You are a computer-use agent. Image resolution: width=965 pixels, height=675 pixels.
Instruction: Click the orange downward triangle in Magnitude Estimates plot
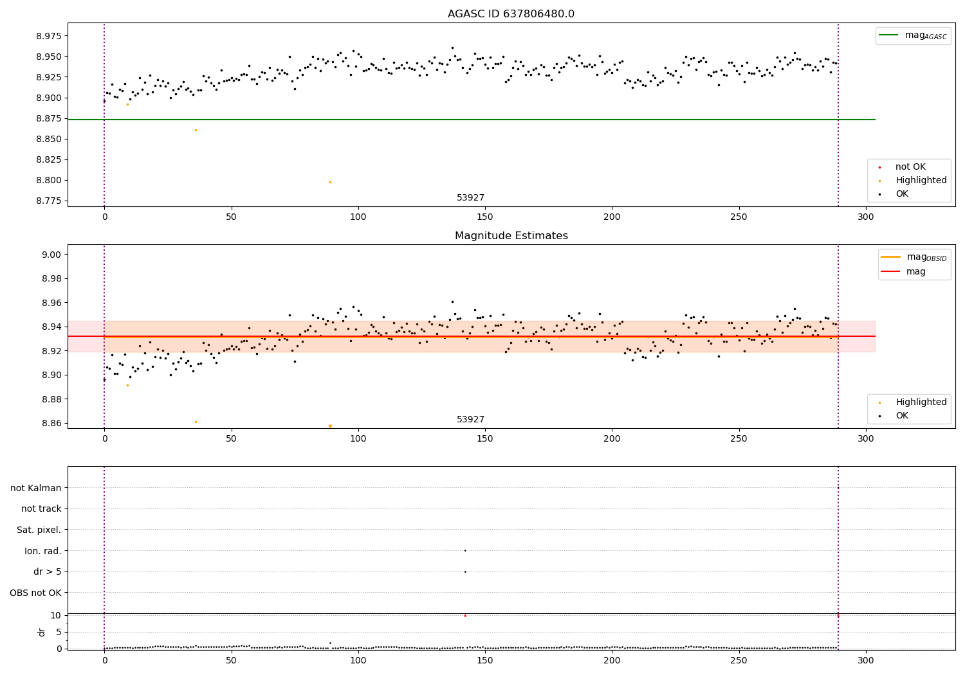pyautogui.click(x=330, y=426)
